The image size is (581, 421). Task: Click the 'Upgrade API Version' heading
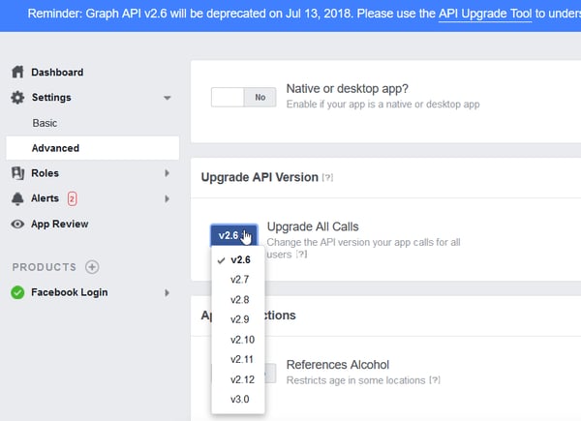(x=260, y=177)
